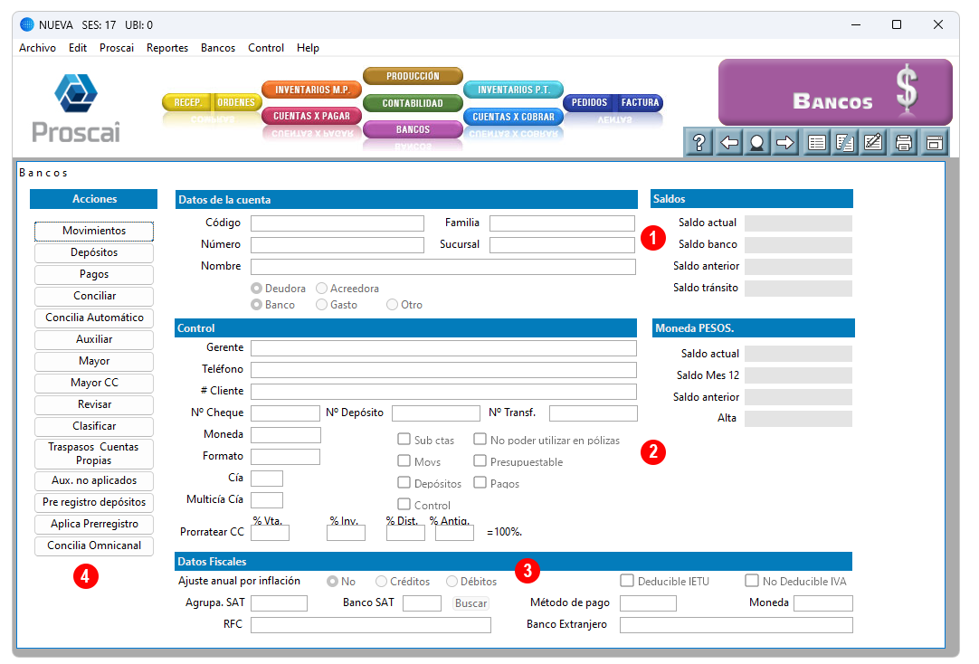Open the FACTURA module pill
This screenshot has height=664, width=979.
point(640,102)
